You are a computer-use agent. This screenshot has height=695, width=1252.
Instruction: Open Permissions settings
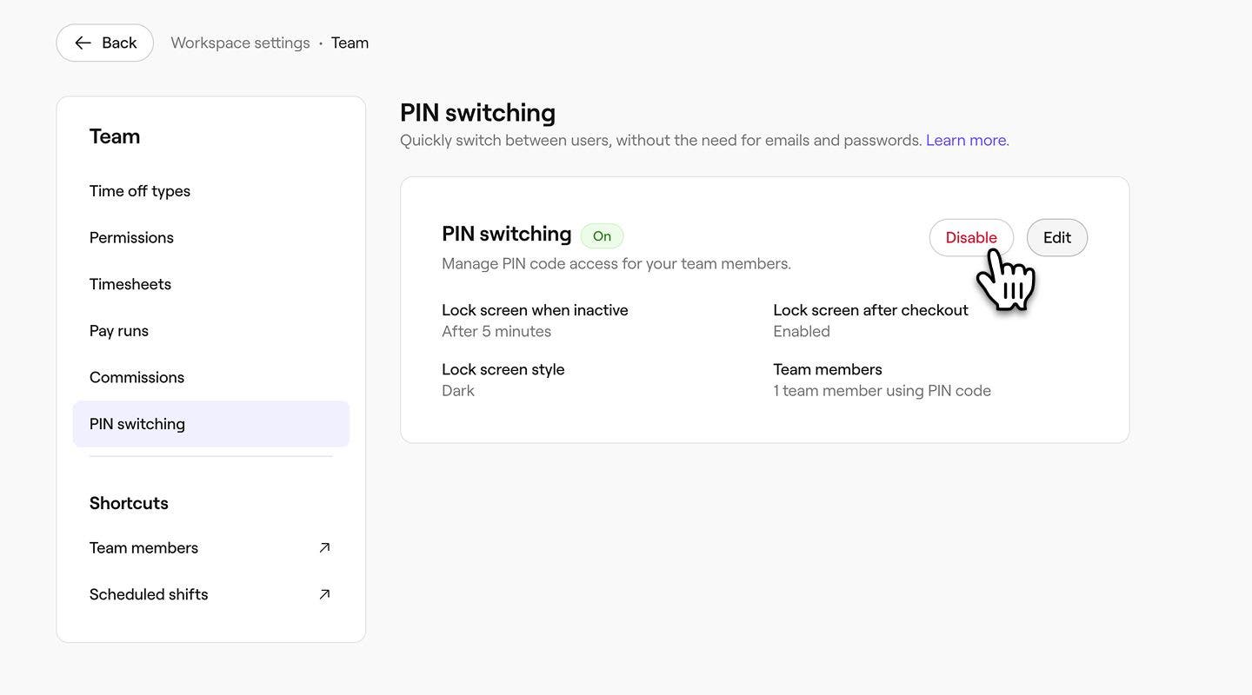coord(131,238)
